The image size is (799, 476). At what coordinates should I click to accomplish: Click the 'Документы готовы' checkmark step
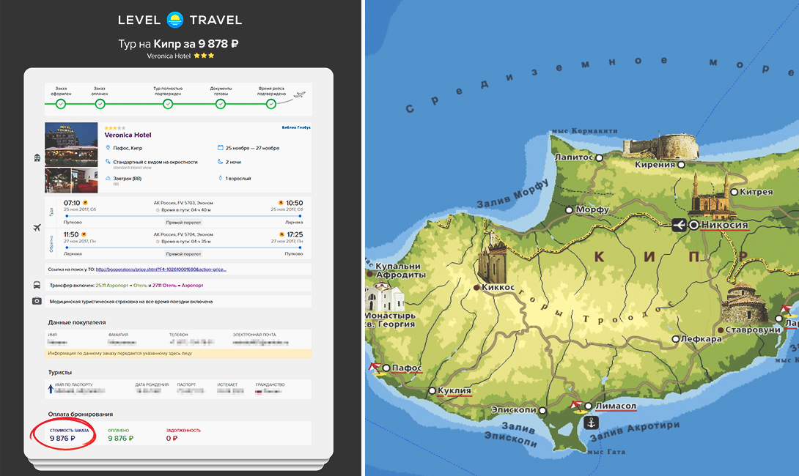(x=221, y=104)
